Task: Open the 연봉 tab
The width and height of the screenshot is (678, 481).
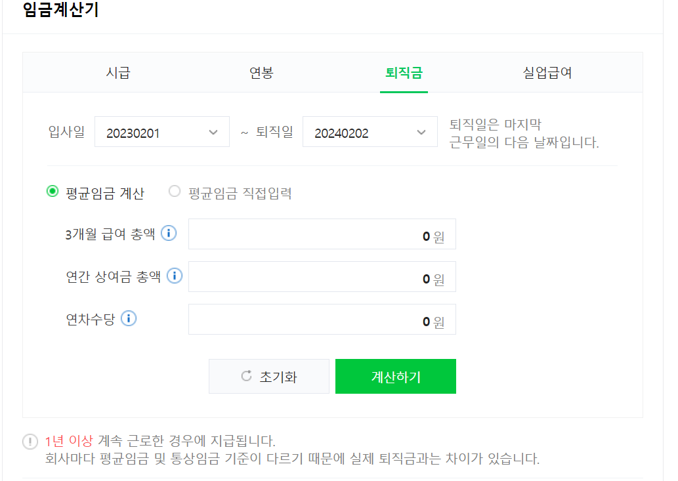Action: tap(262, 73)
